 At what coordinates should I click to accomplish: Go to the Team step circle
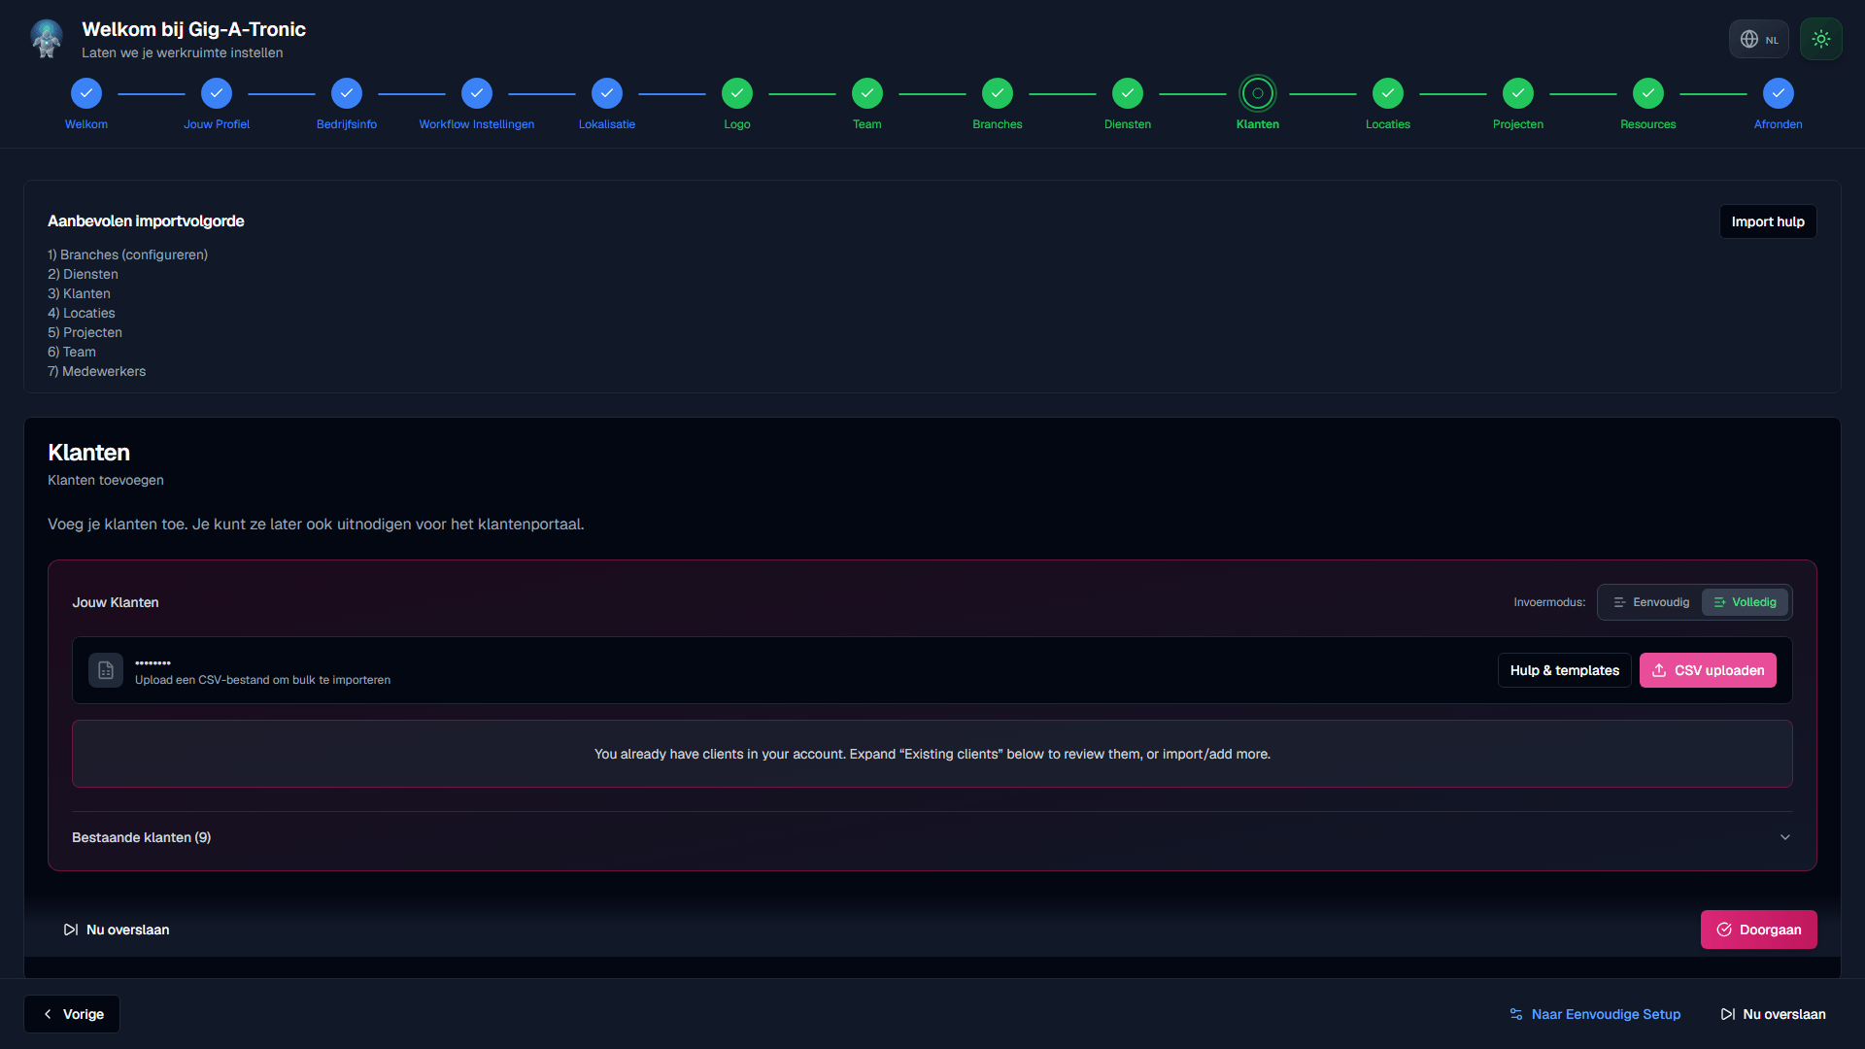867,93
